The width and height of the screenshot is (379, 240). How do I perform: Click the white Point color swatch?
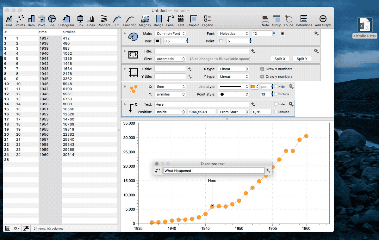tap(221, 41)
